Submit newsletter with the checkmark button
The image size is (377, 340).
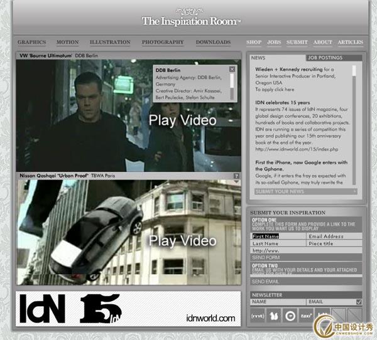click(359, 302)
